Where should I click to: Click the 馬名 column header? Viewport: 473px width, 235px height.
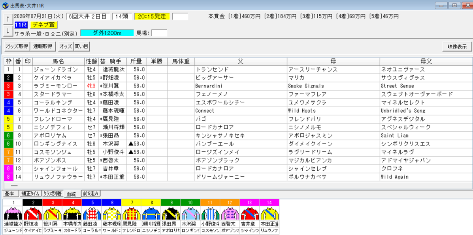[x=58, y=61]
